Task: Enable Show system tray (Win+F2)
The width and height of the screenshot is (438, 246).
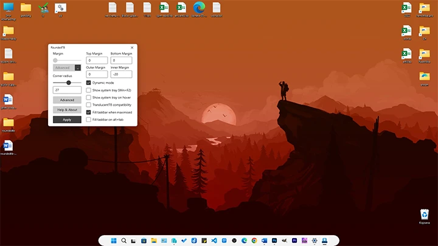Action: [x=89, y=90]
